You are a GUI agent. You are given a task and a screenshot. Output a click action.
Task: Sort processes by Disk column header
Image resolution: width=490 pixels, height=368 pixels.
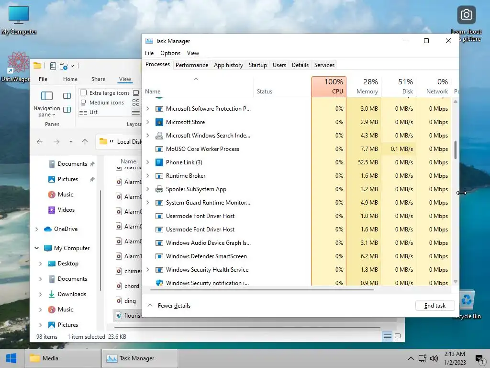pyautogui.click(x=399, y=86)
